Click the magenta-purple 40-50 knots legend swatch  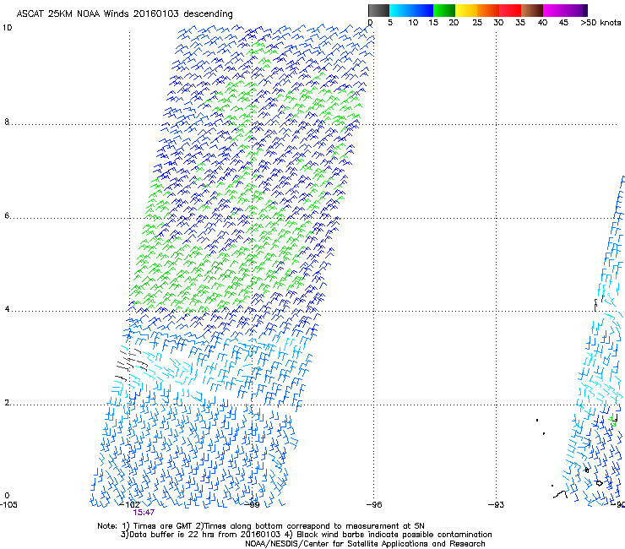pos(565,10)
